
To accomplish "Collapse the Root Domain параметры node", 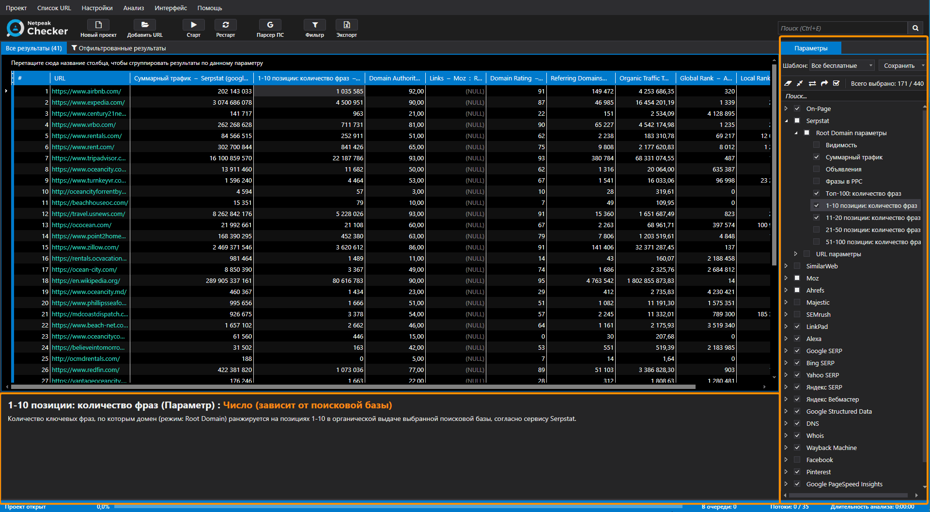I will (x=796, y=133).
